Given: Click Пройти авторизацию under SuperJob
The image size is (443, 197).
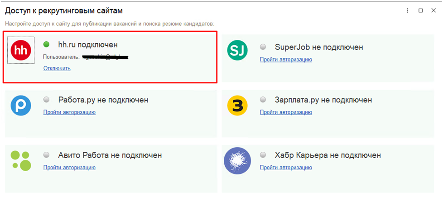Looking at the screenshot, I should tap(286, 59).
